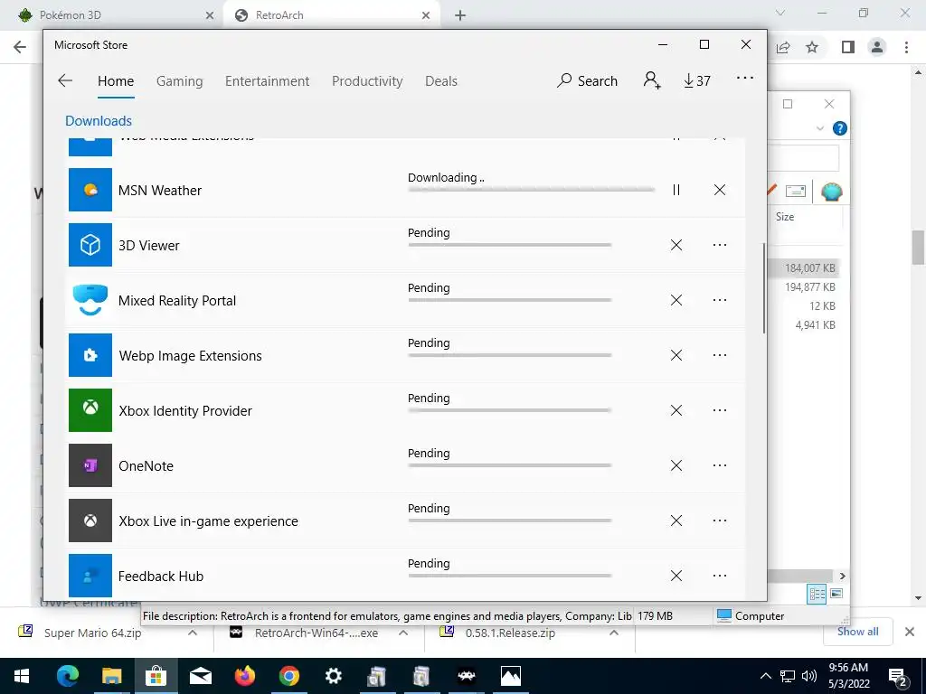Cancel the Xbox Live in-game experience download
Viewport: 926px width, 694px height.
tap(676, 520)
